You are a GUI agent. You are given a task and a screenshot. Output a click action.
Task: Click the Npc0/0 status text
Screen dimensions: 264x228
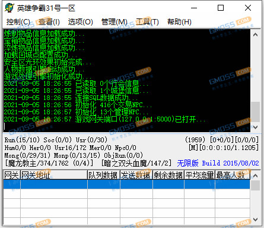(x=126, y=148)
